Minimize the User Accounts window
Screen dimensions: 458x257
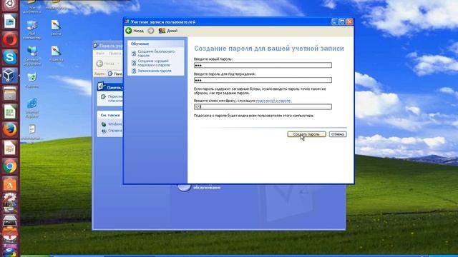point(335,21)
